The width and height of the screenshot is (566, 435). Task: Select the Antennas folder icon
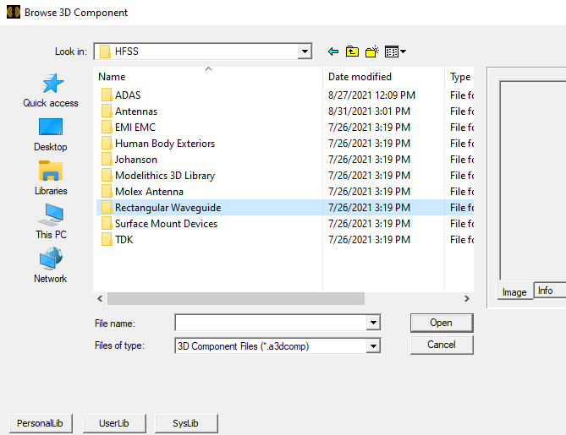[x=107, y=111]
